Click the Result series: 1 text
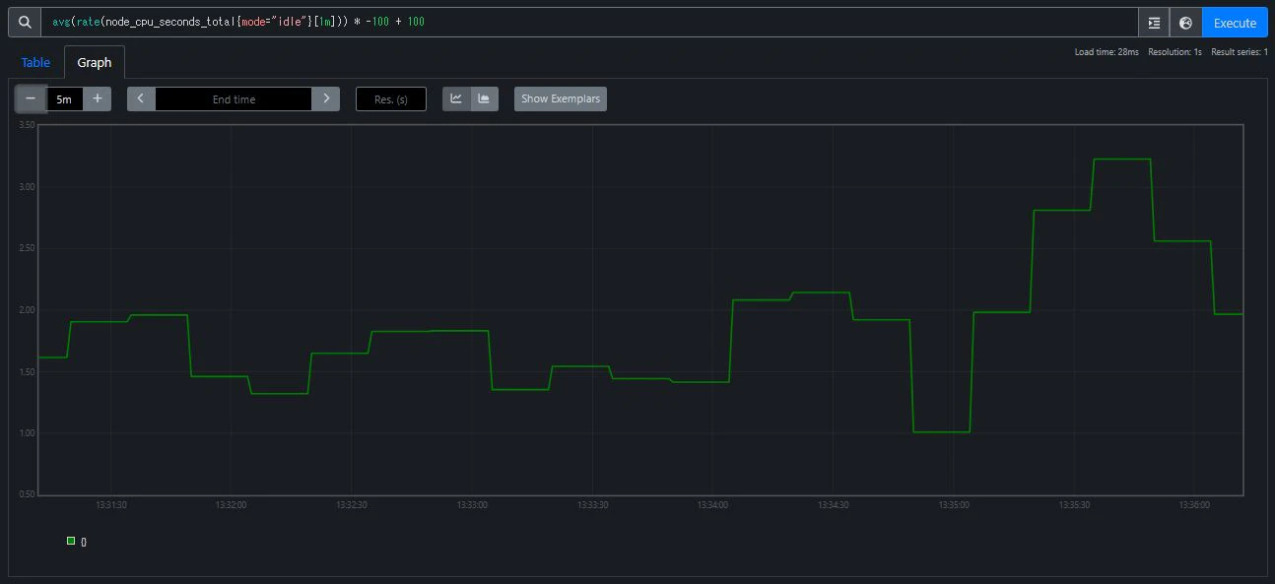This screenshot has height=584, width=1275. click(x=1240, y=52)
